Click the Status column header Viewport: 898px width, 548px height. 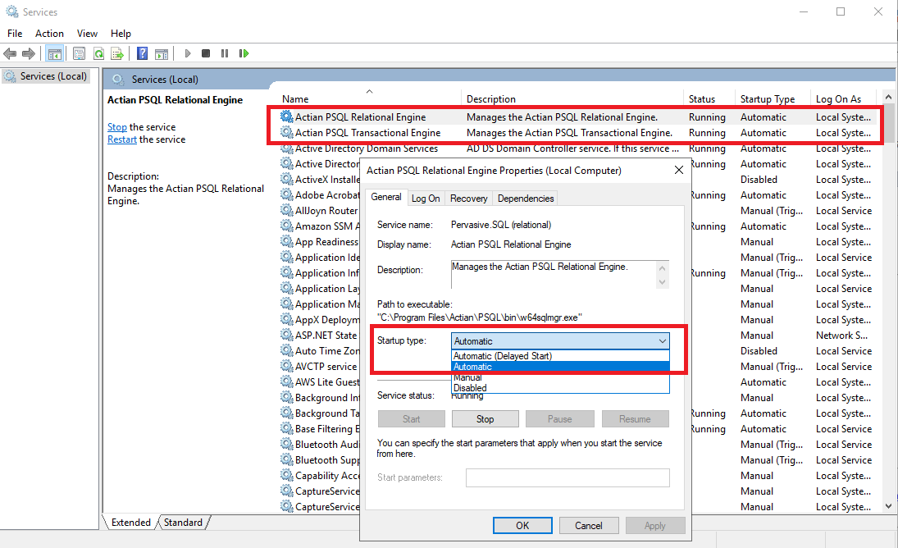[x=701, y=99]
